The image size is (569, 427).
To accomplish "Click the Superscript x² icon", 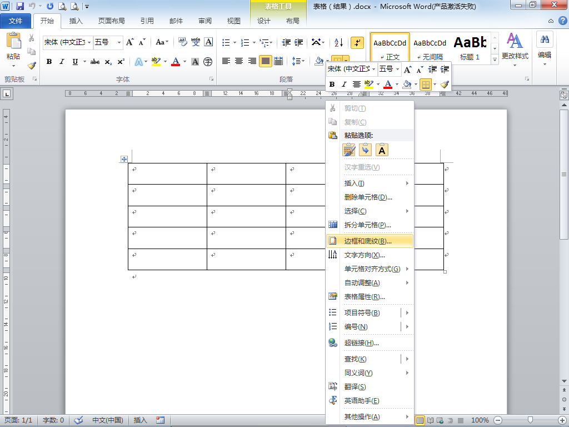I will tap(121, 62).
